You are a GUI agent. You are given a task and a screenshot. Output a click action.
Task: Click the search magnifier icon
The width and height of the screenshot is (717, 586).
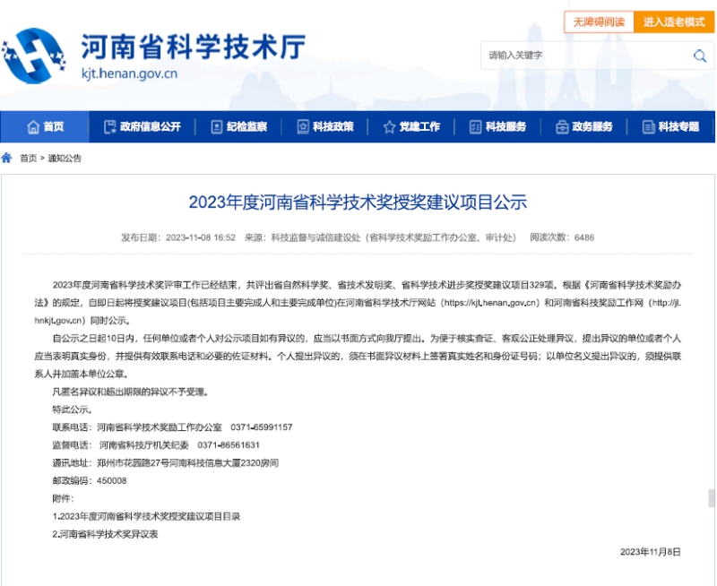(700, 56)
